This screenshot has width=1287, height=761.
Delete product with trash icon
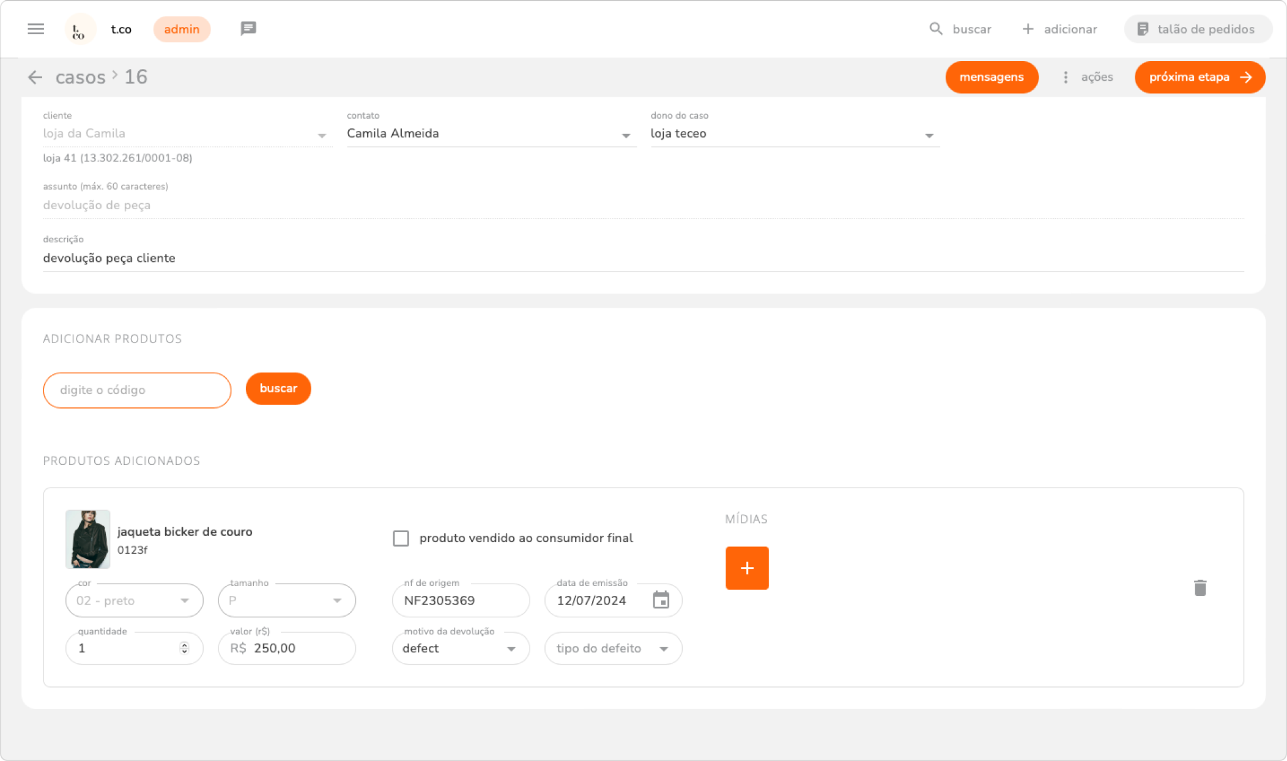tap(1200, 588)
